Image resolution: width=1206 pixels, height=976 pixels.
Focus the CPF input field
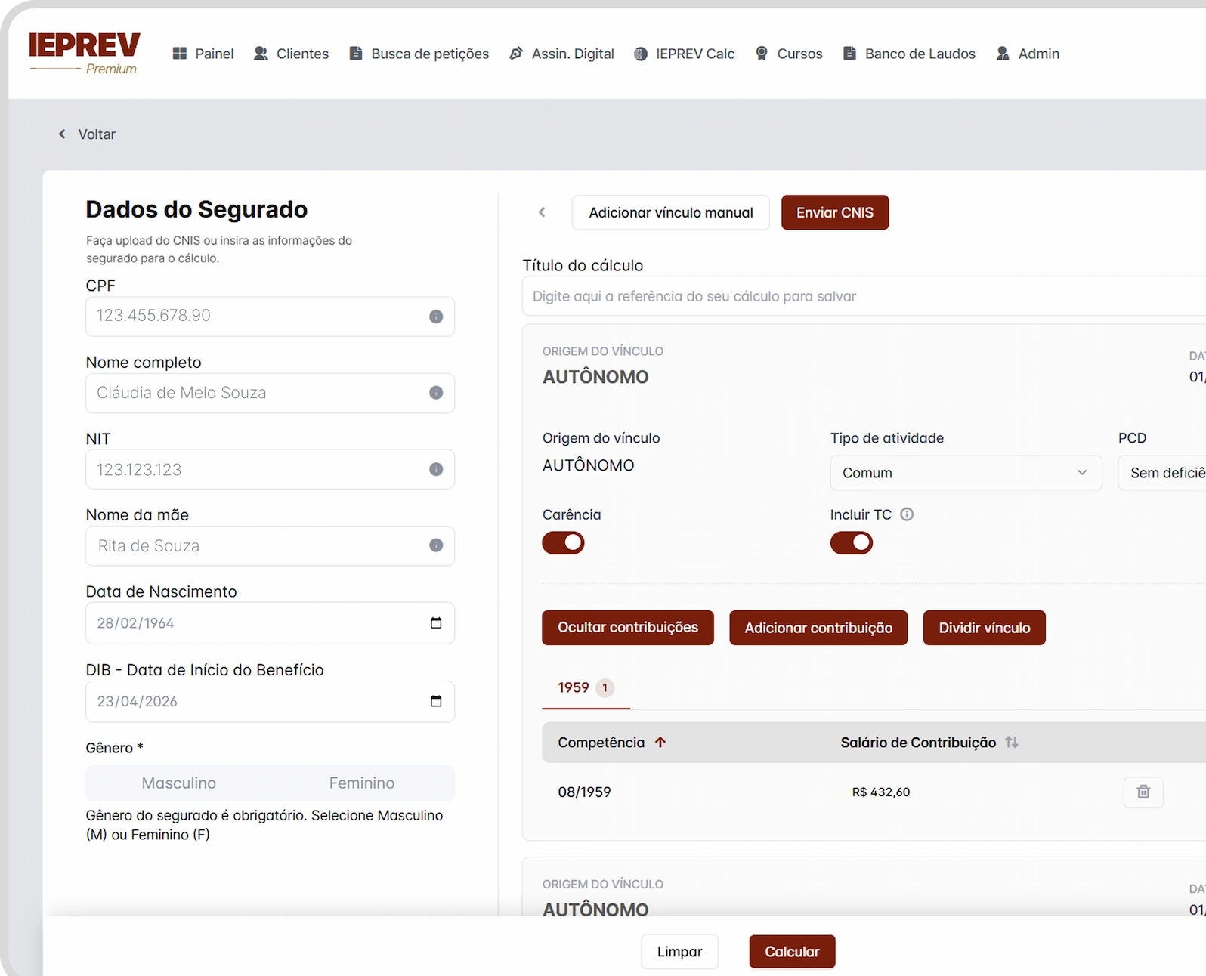point(271,317)
